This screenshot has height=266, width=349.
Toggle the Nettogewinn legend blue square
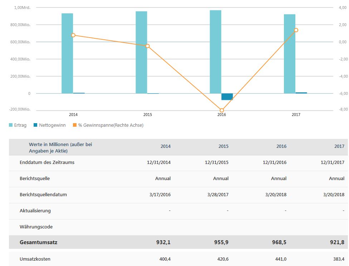click(35, 125)
